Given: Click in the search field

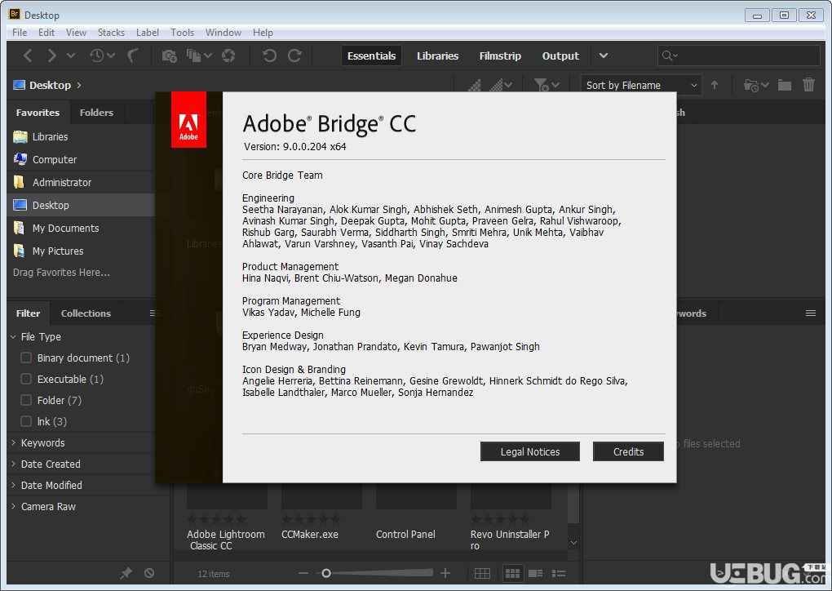Looking at the screenshot, I should point(739,56).
